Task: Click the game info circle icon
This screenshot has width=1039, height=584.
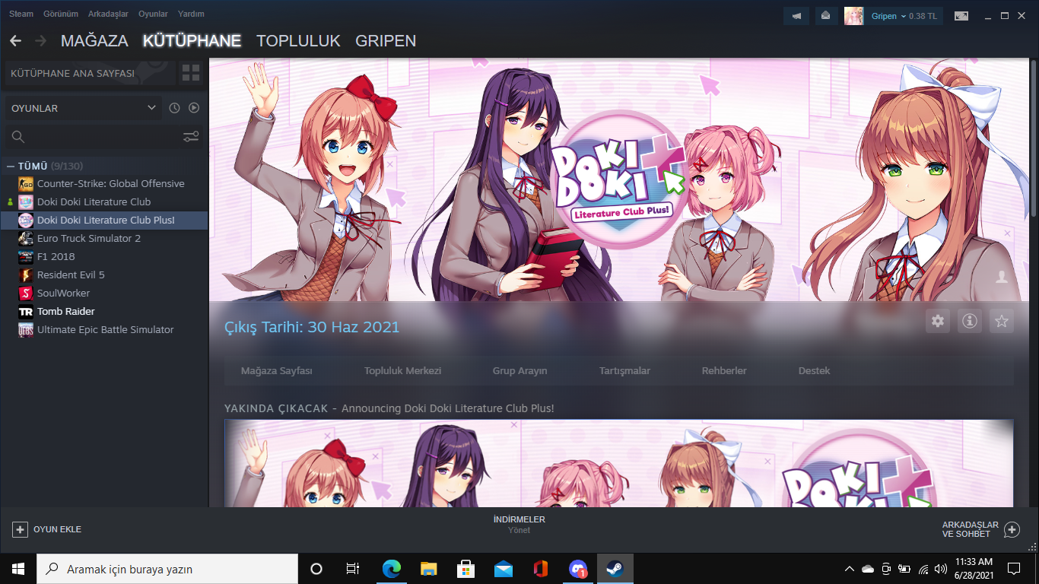Action: coord(969,321)
